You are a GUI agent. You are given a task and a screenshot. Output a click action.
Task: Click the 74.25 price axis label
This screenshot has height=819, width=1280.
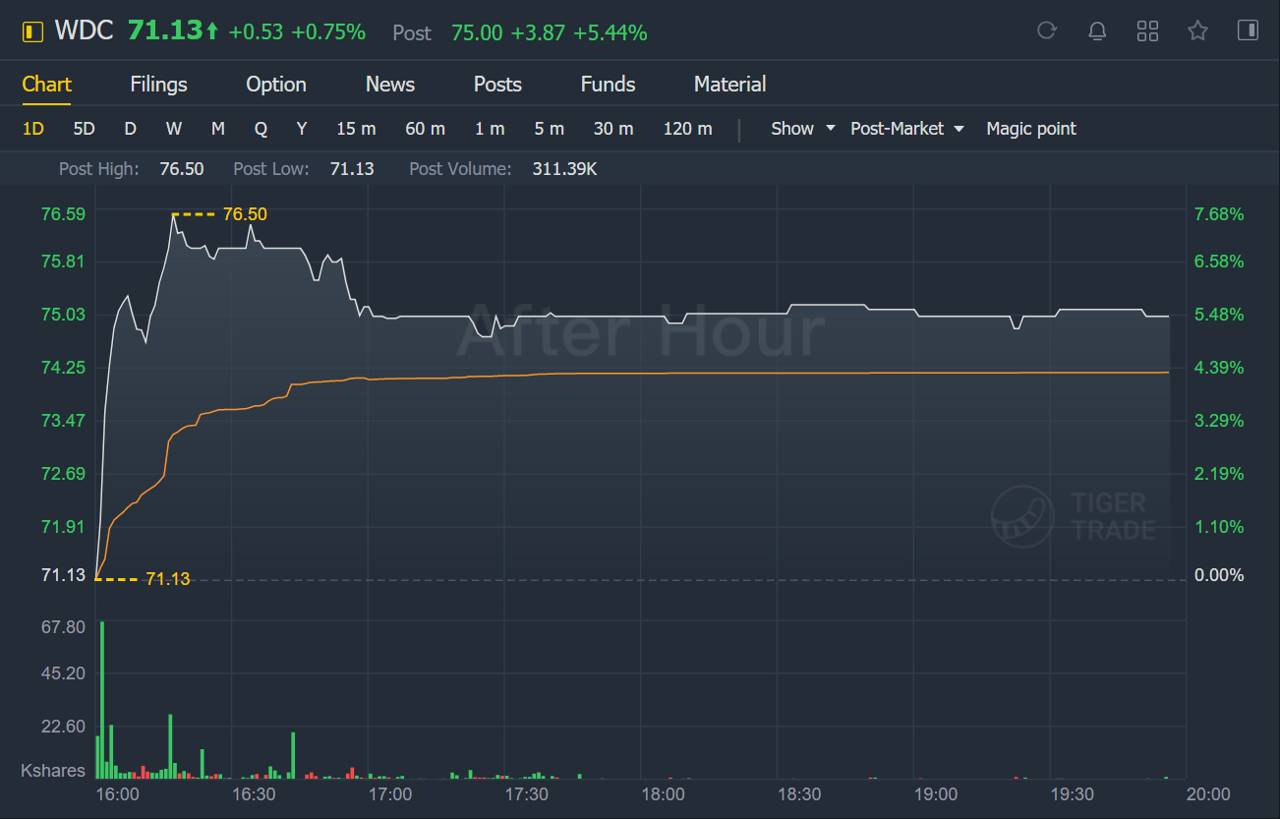click(63, 368)
